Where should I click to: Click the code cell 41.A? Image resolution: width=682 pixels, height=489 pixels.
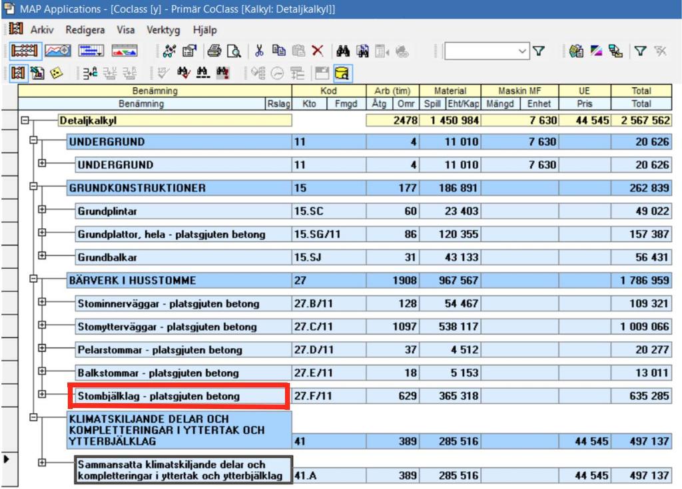(328, 476)
